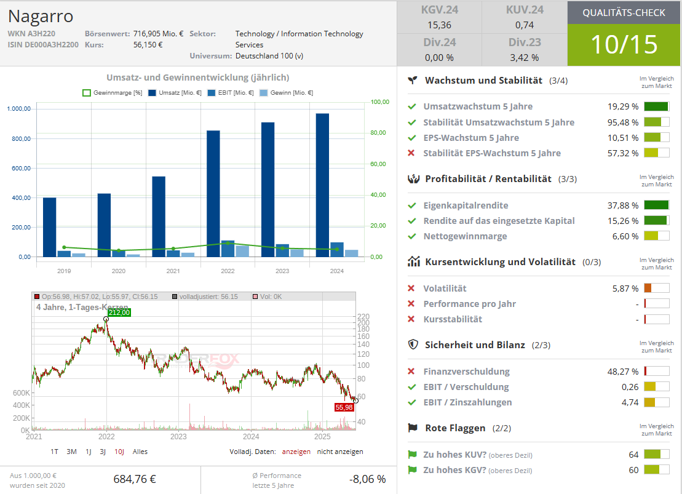Viewport: 682px width, 494px height.
Task: Click the checkmark next to Nettogewinnmarge
Action: [411, 236]
